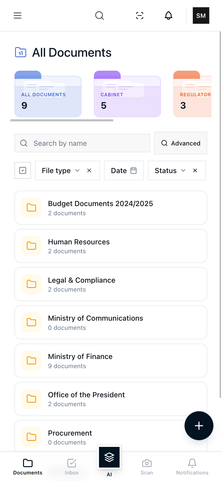Open the Legal & Compliance folder
Viewport: 221px width, 481px height.
pos(111,284)
